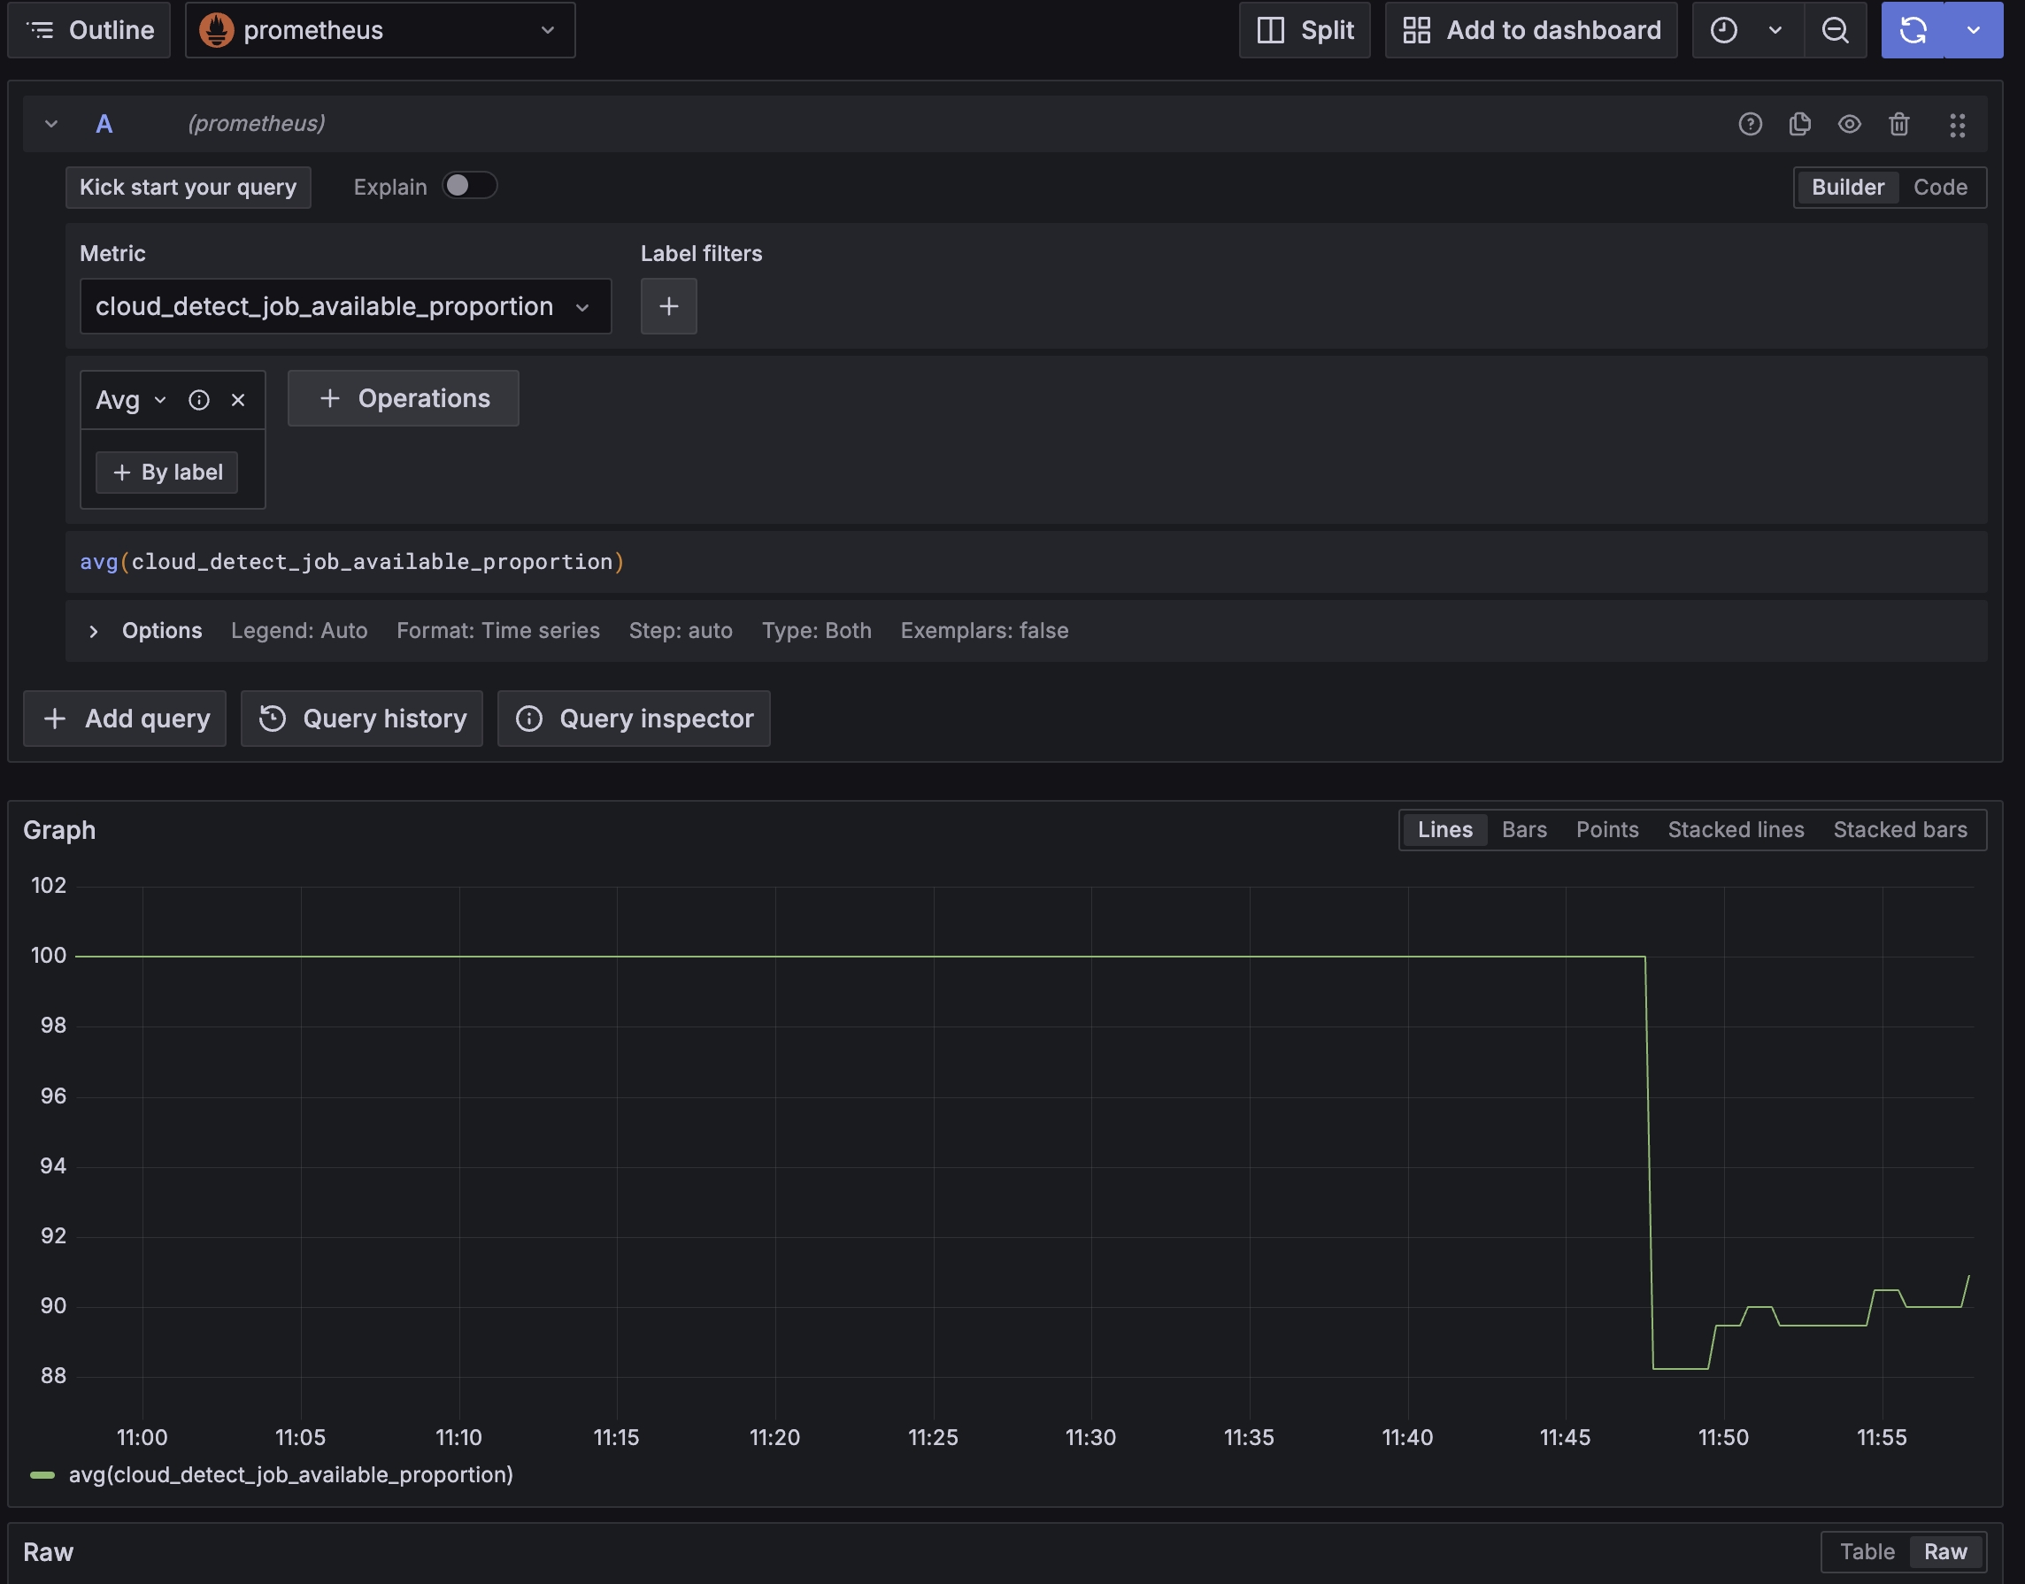The width and height of the screenshot is (2025, 1584).
Task: Open Query history
Action: pos(362,719)
